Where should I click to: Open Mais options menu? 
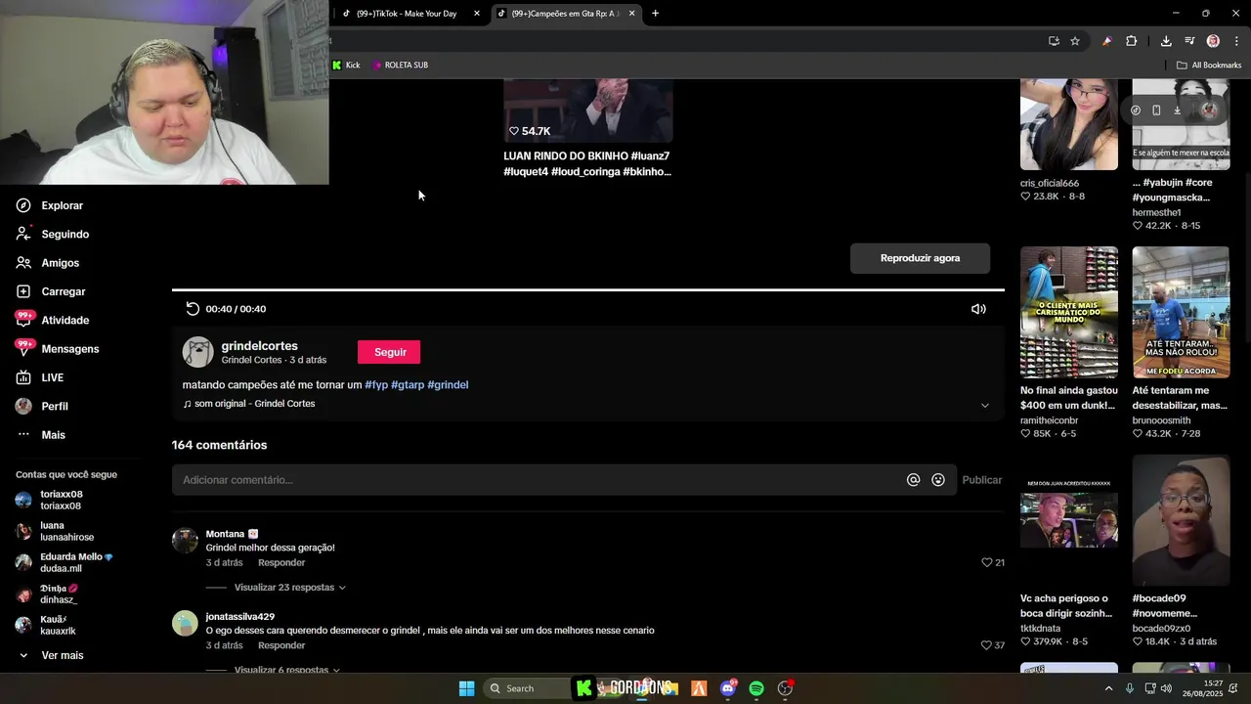[40, 435]
